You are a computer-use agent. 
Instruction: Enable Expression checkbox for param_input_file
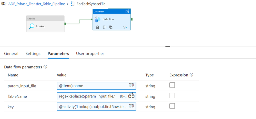tap(172, 85)
